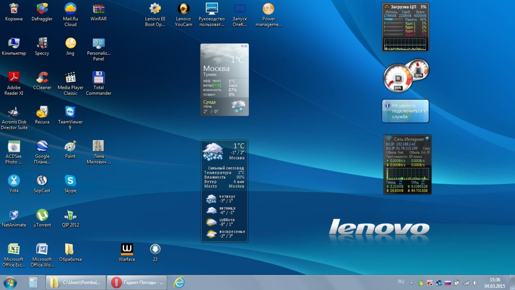Select the µTorrent desktop icon
Viewport: 515px width, 290px height.
42,216
